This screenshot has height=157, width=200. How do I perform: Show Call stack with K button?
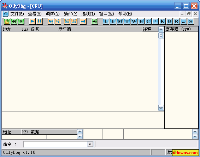[x=162, y=22]
